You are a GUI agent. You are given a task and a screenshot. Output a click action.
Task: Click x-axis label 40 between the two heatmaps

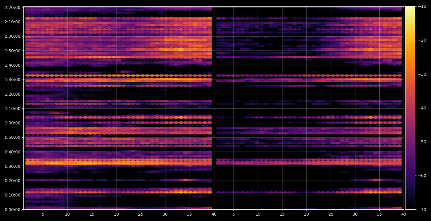point(214,214)
